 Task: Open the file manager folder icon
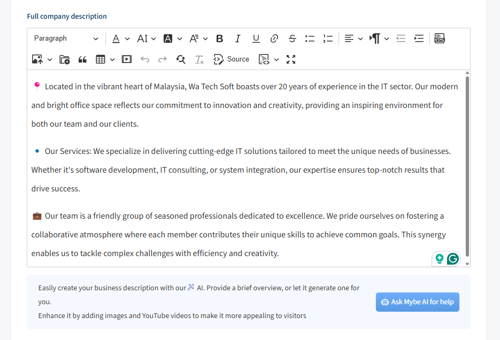pos(65,59)
